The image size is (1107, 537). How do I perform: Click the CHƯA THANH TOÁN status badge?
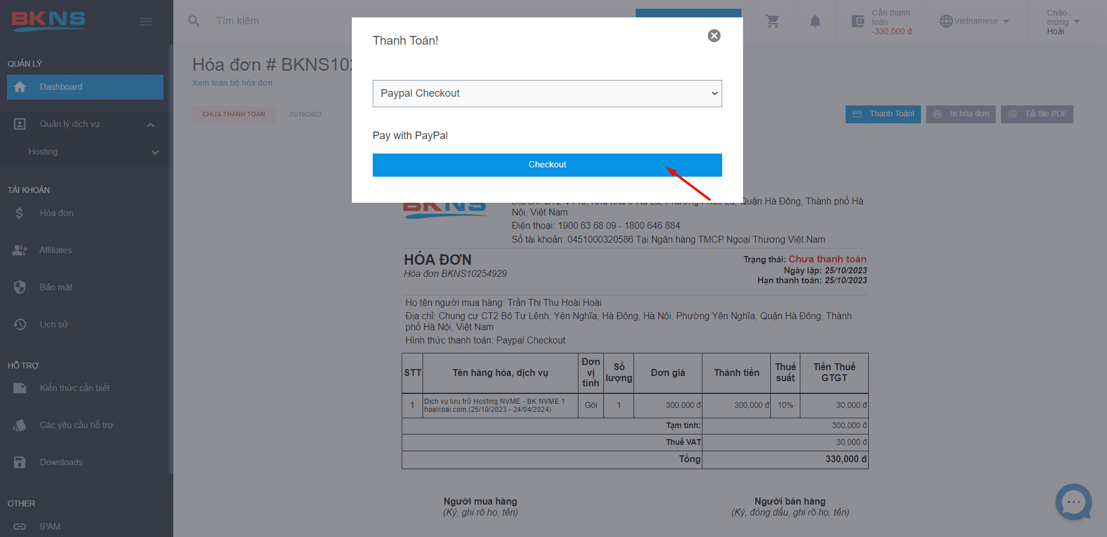[234, 114]
